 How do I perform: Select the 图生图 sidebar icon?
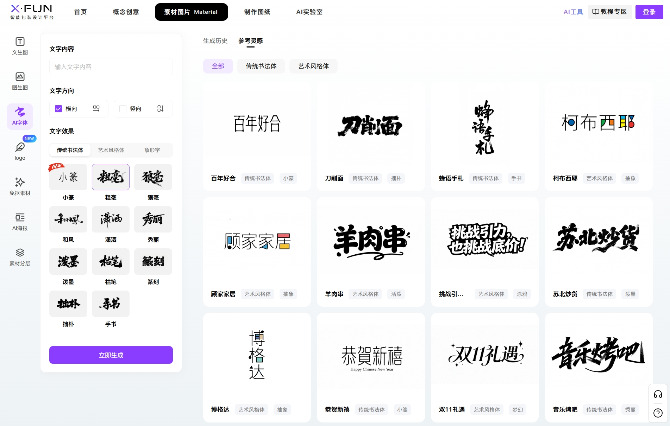(20, 81)
